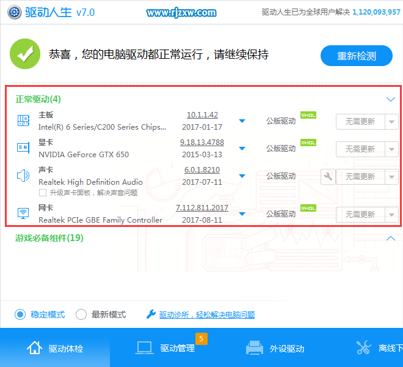Click the WHQL badge on 网卡 row
The image size is (403, 367).
308,208
